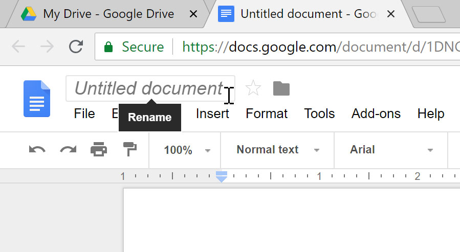
Task: Open the File menu
Action: click(84, 113)
